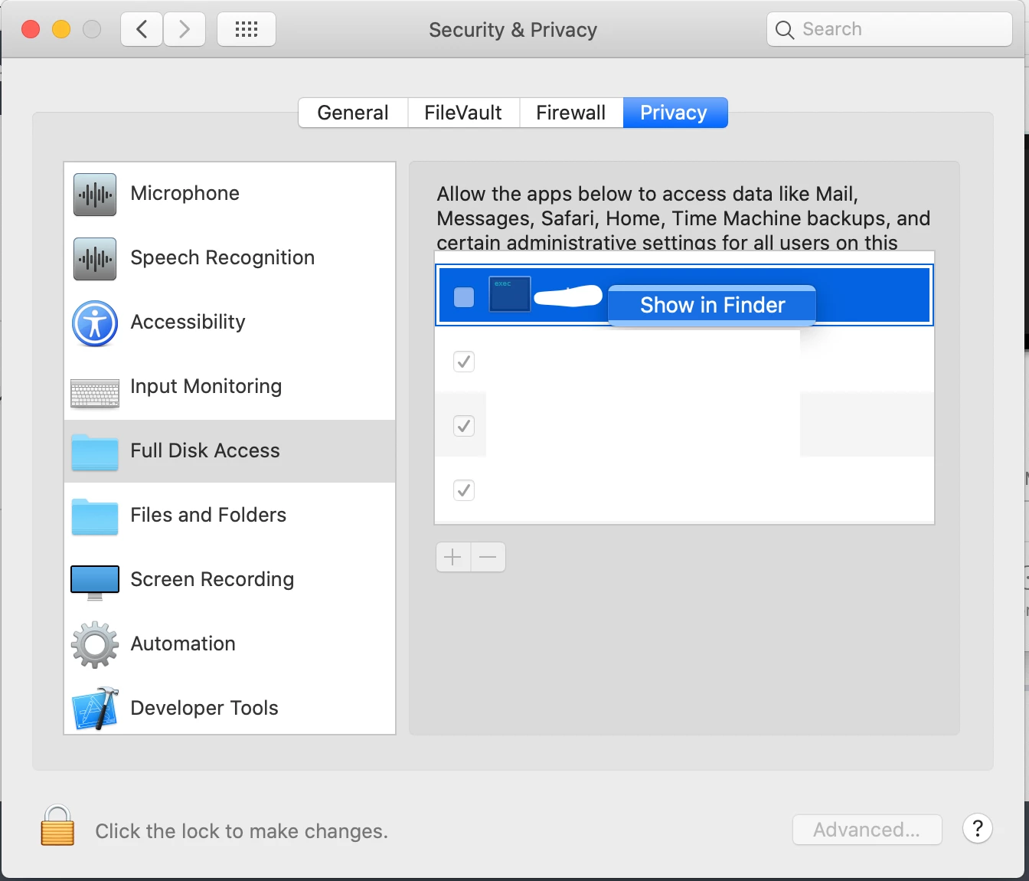Select Input Monitoring label in sidebar

click(x=206, y=386)
